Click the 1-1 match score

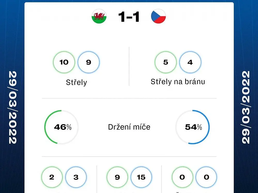[129, 16]
